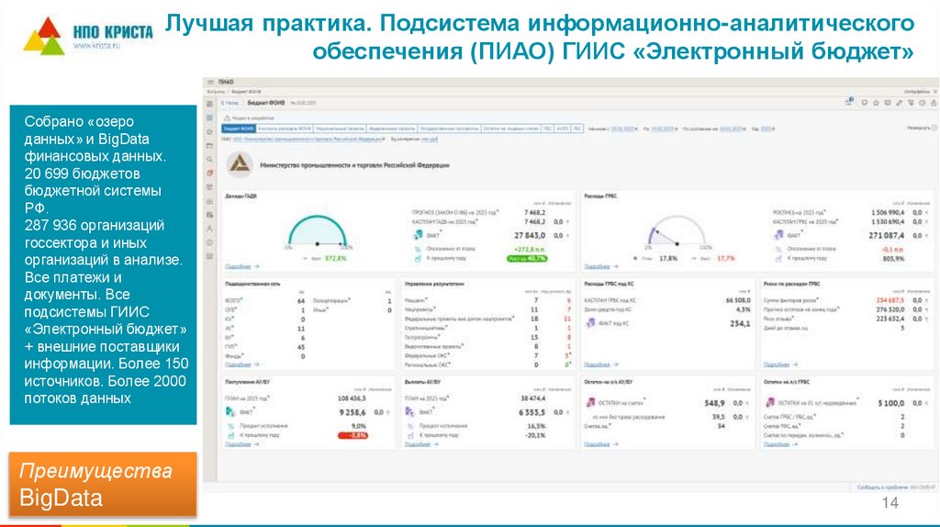The width and height of the screenshot is (940, 527).
Task: Click the НПО КРИСТА logo
Action: (87, 36)
